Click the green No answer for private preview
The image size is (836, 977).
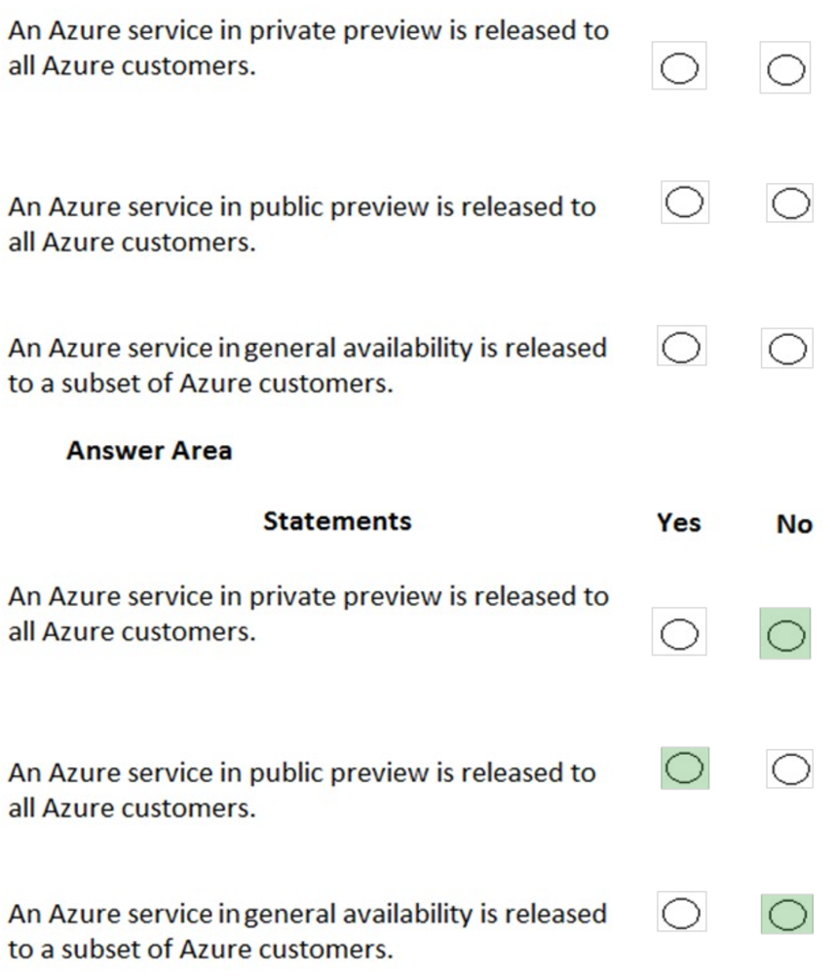coord(787,632)
